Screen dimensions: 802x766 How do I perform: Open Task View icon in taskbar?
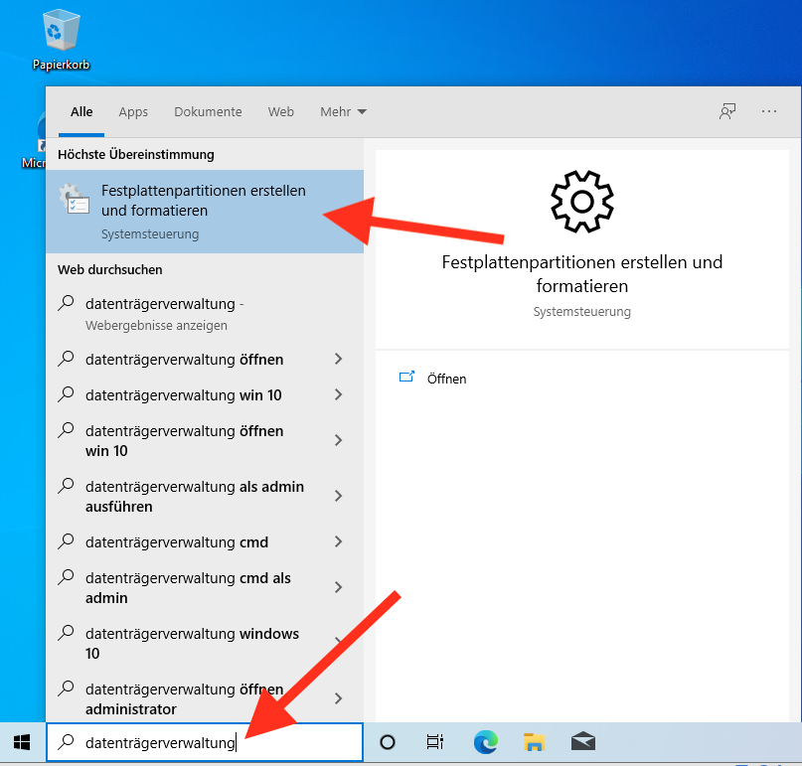(434, 742)
